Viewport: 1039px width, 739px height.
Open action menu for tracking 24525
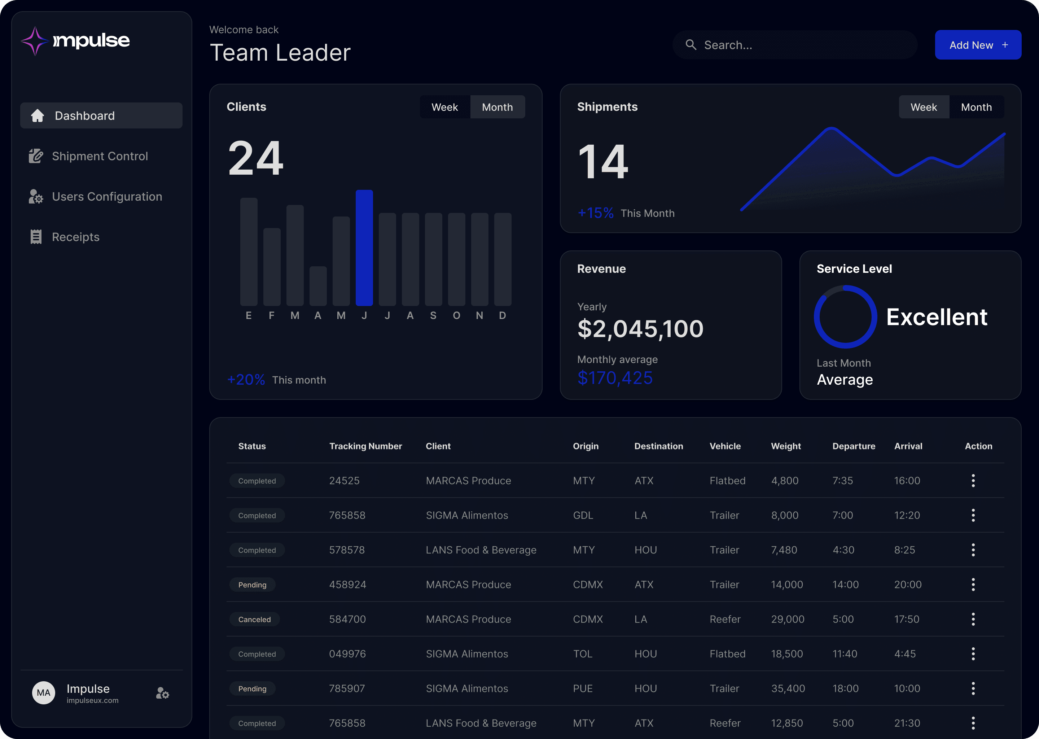tap(973, 481)
